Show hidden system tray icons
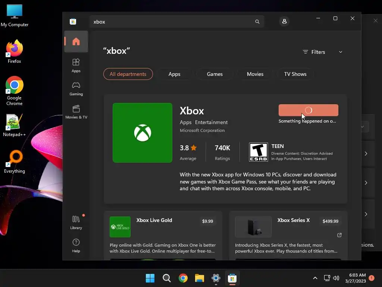Viewport: 382px width, 287px height. click(x=315, y=278)
